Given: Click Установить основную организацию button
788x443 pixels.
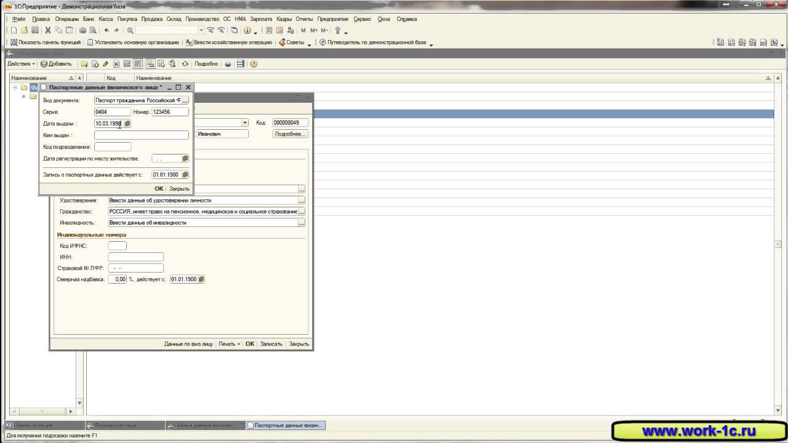Looking at the screenshot, I should point(133,43).
